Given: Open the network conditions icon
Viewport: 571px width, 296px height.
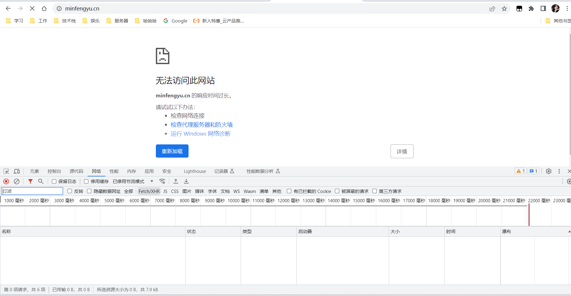Looking at the screenshot, I should pos(162,181).
